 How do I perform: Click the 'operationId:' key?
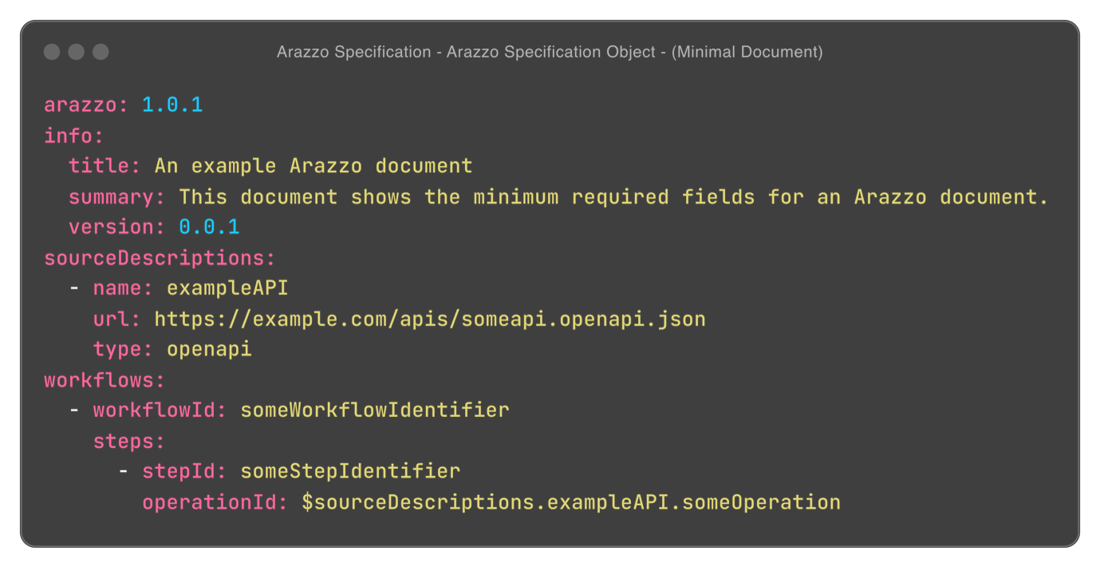[215, 502]
